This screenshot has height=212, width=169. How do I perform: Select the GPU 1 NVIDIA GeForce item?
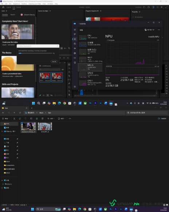tap(90, 83)
